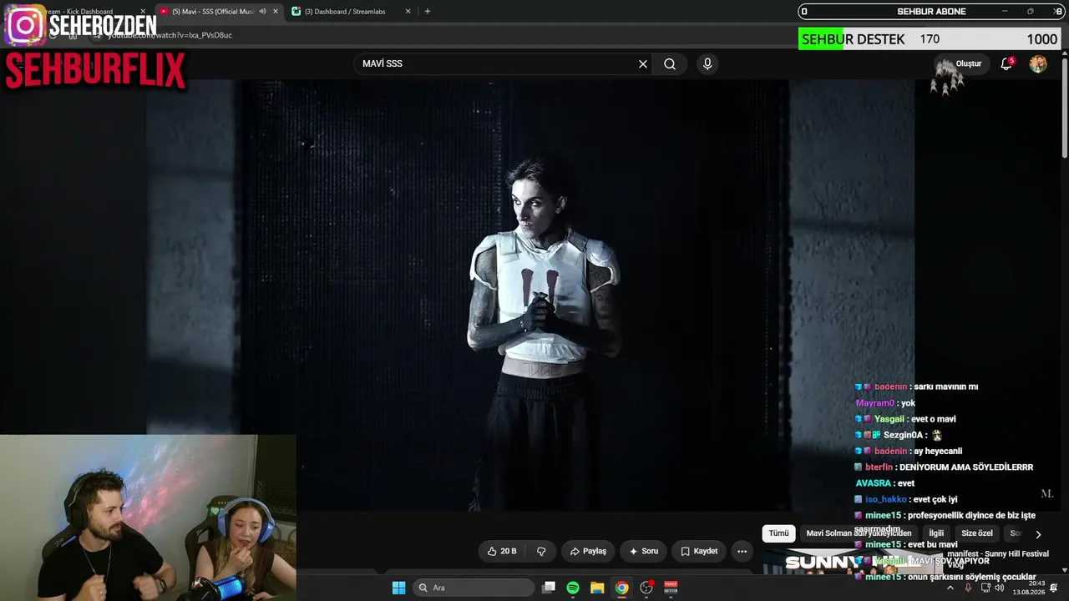Open Task View on the taskbar
1069x601 pixels.
pyautogui.click(x=549, y=588)
